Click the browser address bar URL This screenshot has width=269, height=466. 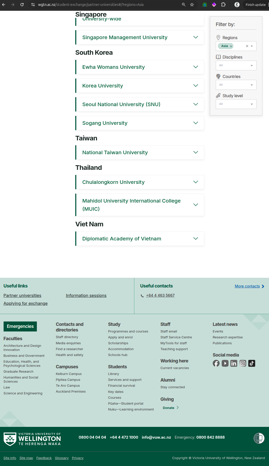91,5
